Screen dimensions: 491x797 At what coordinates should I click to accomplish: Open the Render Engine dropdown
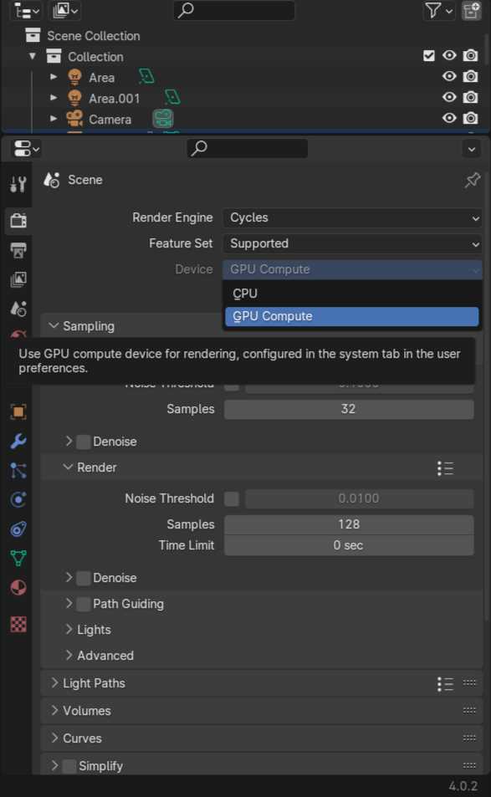click(352, 217)
